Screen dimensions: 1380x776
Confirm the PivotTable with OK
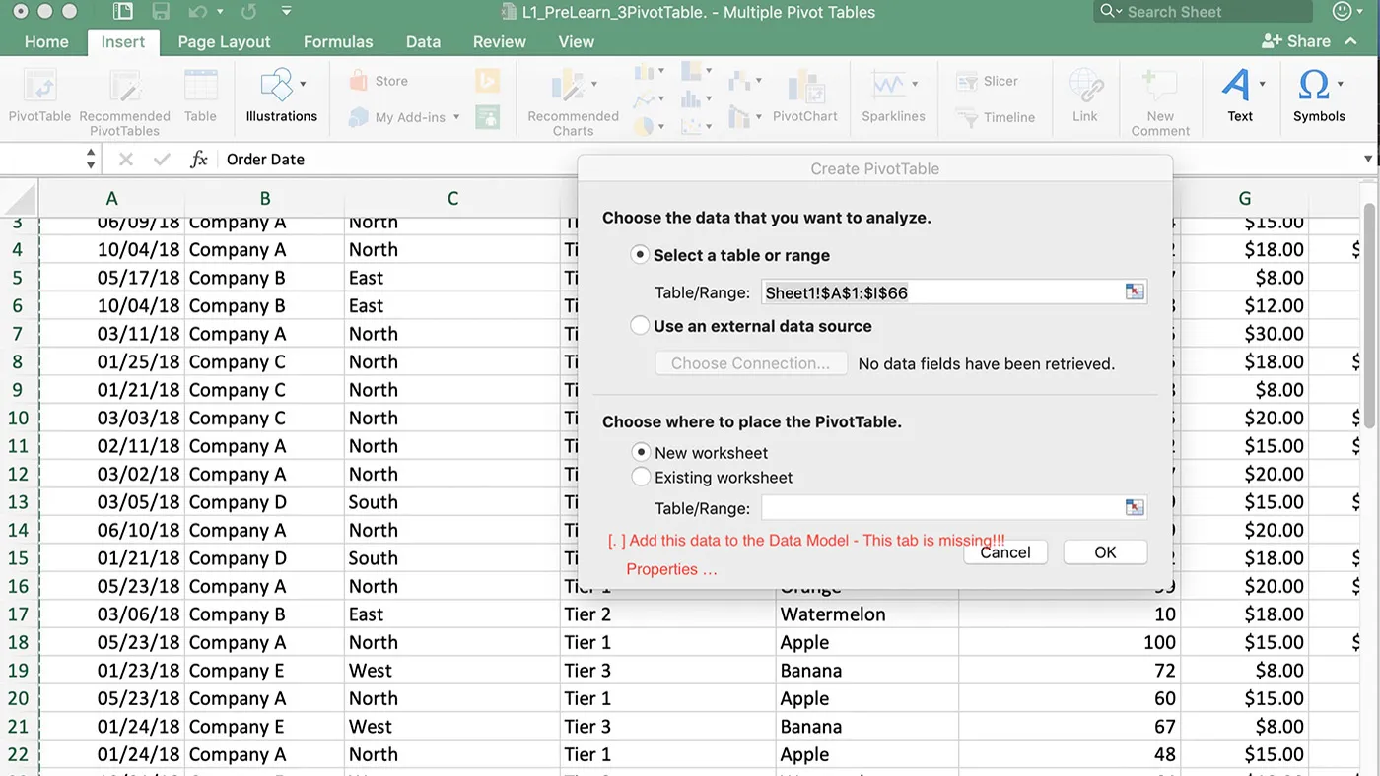click(x=1104, y=551)
